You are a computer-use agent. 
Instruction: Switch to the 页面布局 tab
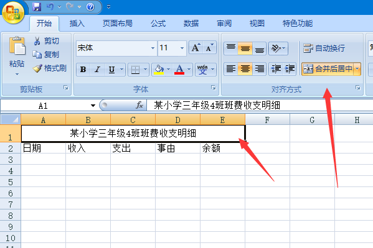click(x=117, y=24)
